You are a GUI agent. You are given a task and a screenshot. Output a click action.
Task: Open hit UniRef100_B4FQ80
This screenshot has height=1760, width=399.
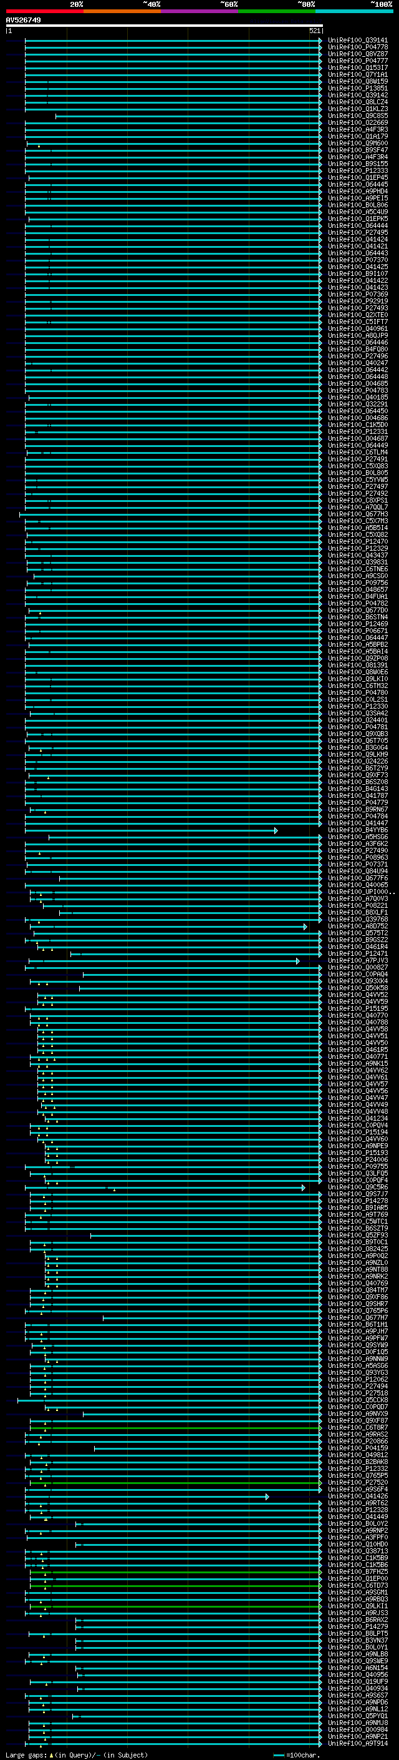358,349
